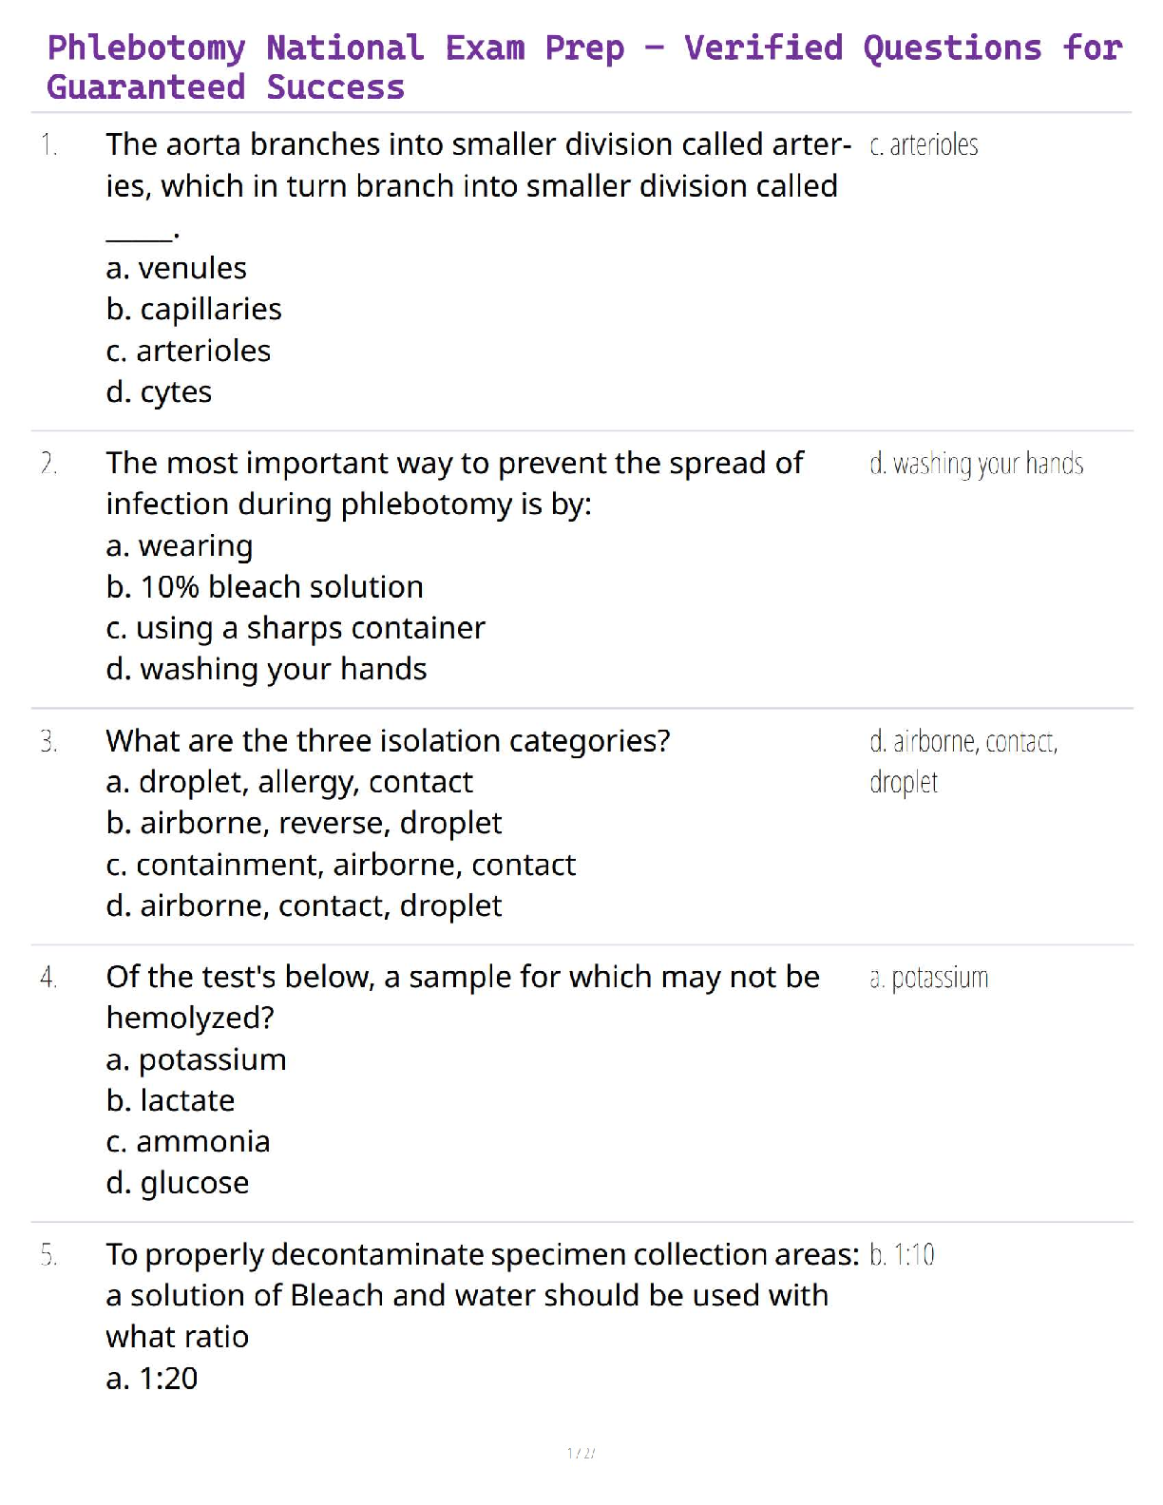This screenshot has width=1163, height=1505.
Task: Click question 3 text about isolation categories
Action: 388,740
